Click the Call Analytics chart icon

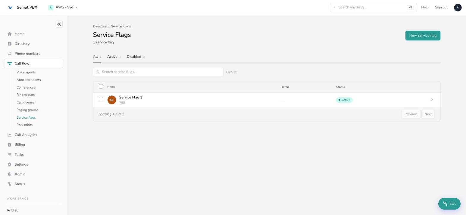(x=10, y=135)
